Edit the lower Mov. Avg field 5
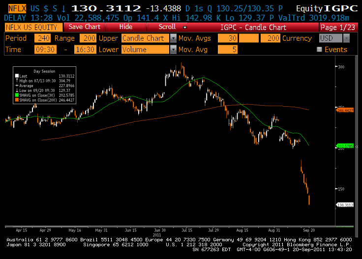Image resolution: width=362 pixels, height=259 pixels. 227,50
